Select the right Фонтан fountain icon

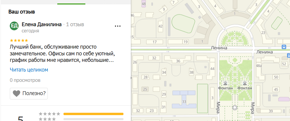point(245,83)
